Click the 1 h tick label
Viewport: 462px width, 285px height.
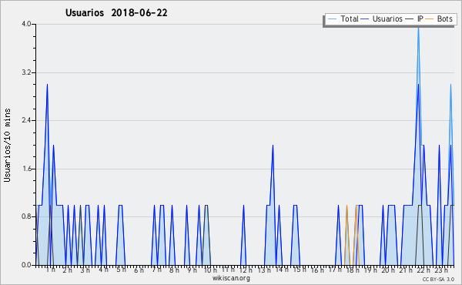pos(51,270)
